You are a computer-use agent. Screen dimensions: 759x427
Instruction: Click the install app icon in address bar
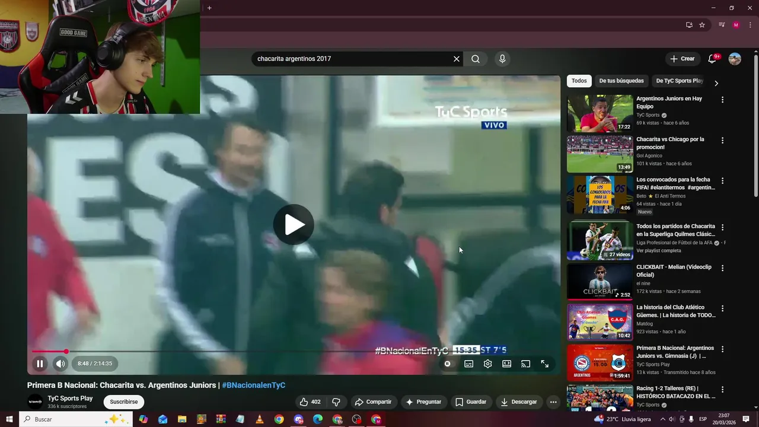(x=689, y=25)
